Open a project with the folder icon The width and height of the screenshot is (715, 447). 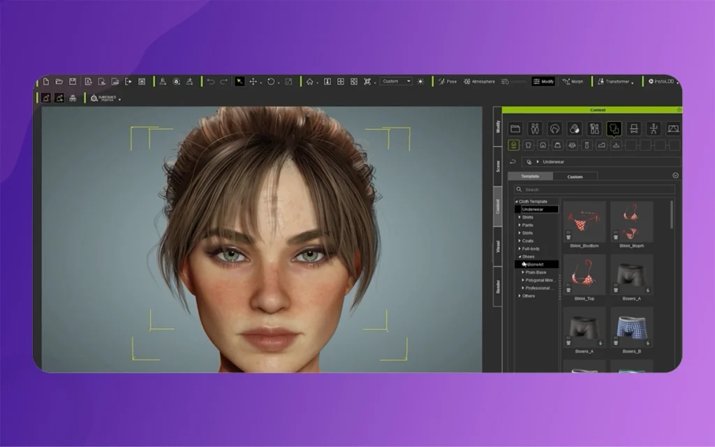(x=59, y=82)
